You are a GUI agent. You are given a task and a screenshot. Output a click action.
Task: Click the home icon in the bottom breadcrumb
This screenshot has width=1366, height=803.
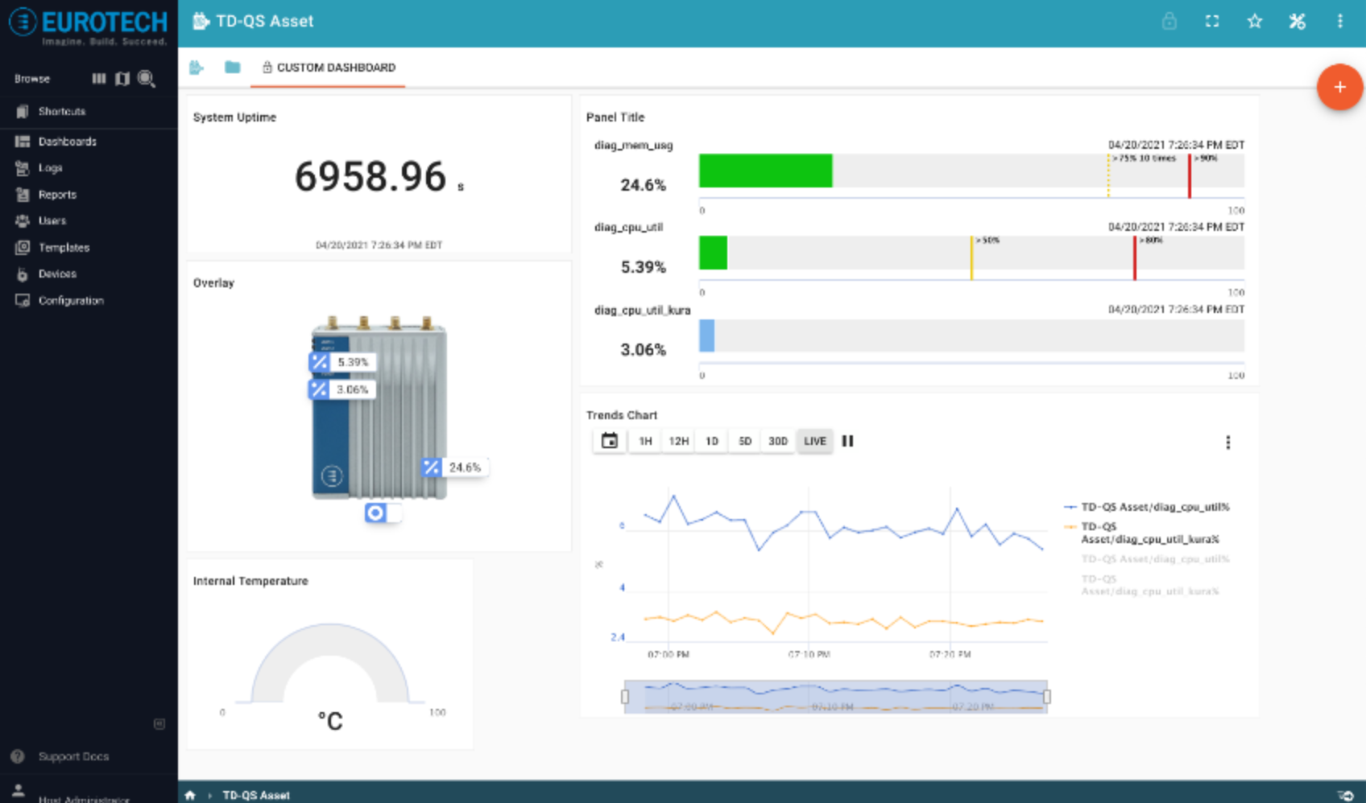tap(190, 795)
